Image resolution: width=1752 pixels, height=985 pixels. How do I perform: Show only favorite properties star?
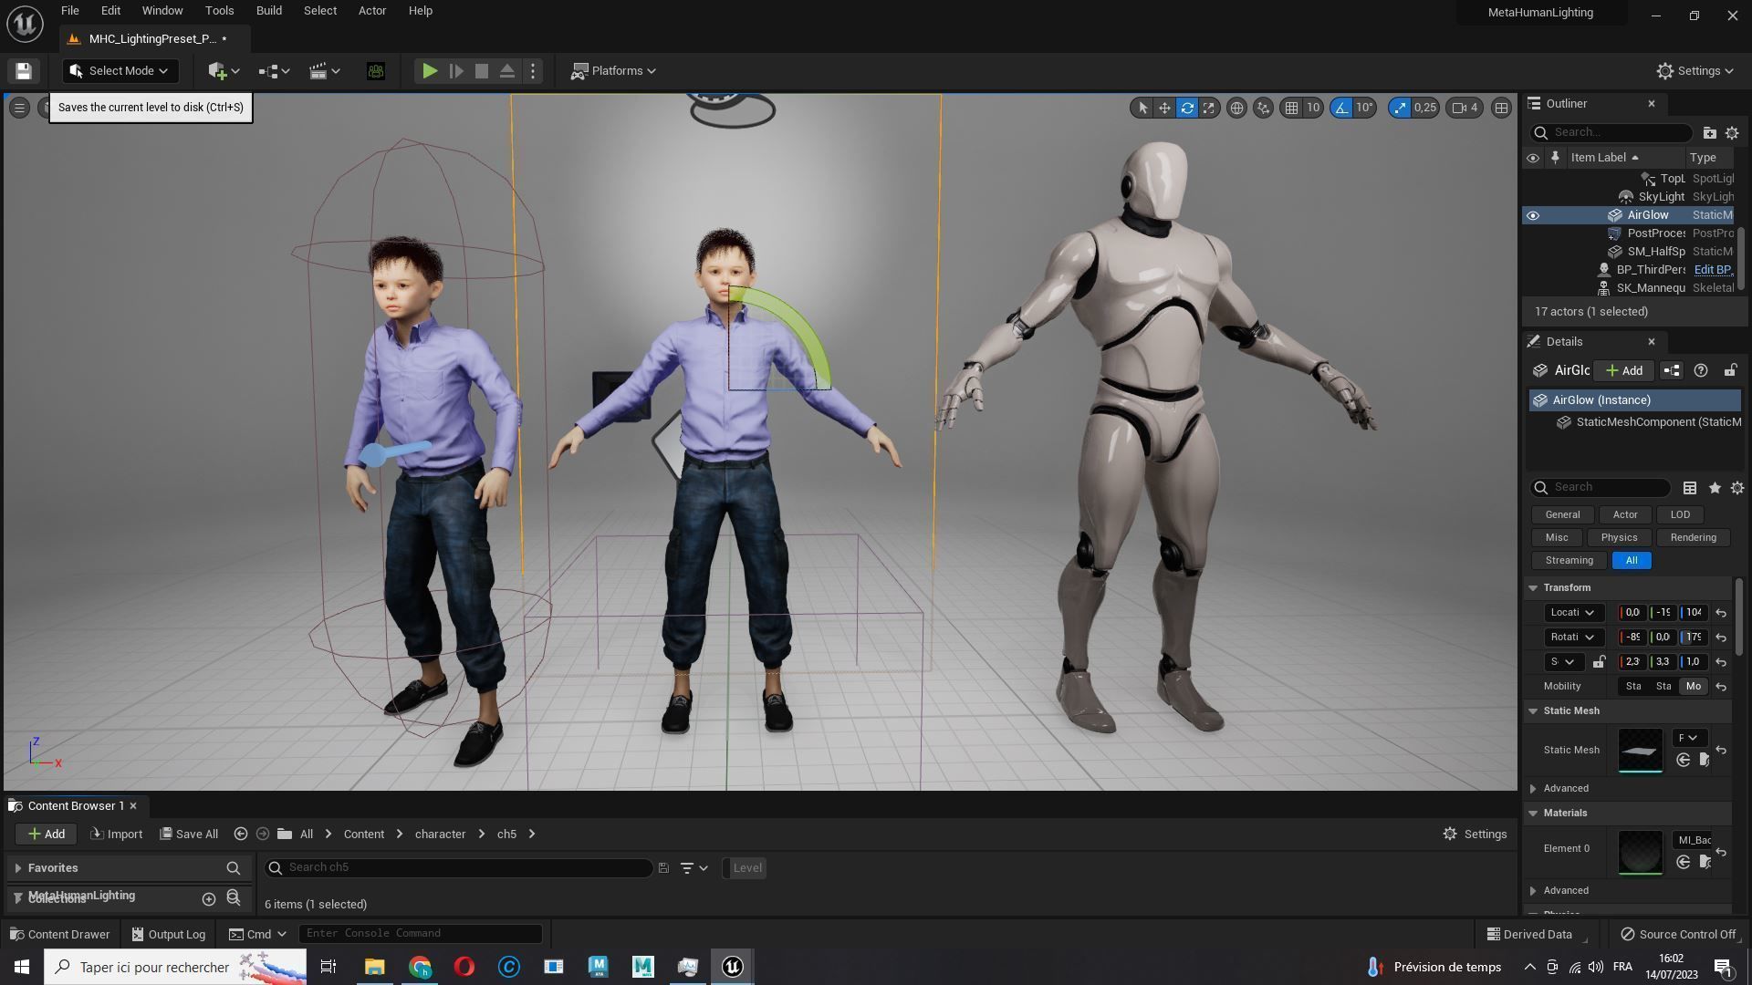click(x=1715, y=488)
